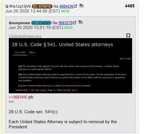146x134 pixels.
Task: Select ID: 23a2b3 badge
Action: tap(41, 23)
